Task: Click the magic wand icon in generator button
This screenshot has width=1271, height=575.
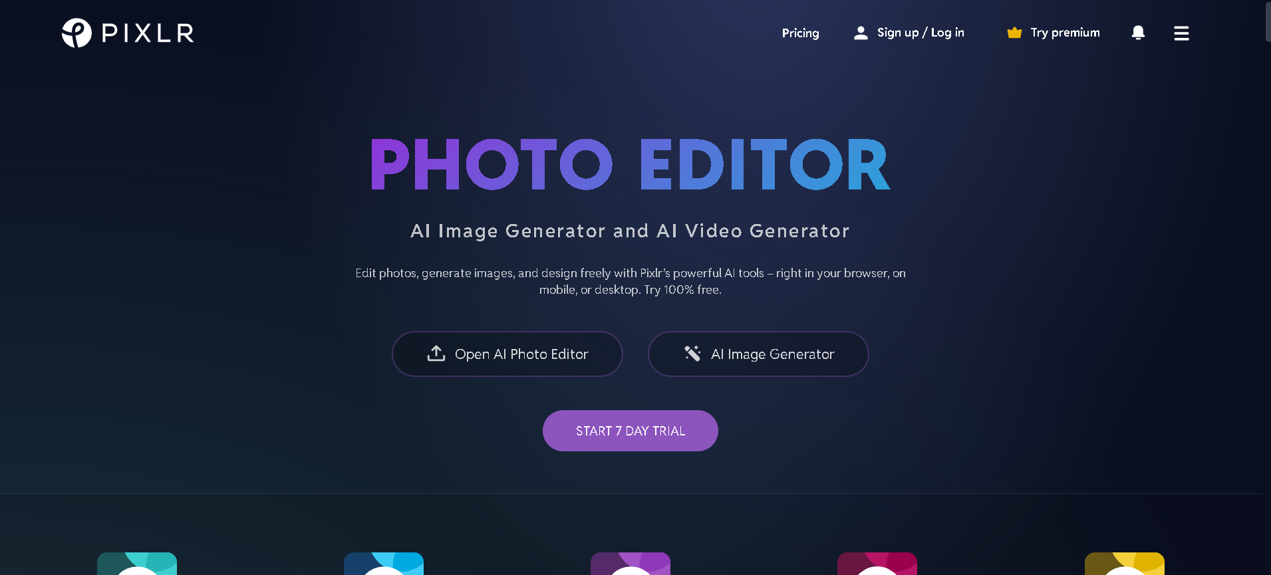Action: (x=692, y=354)
